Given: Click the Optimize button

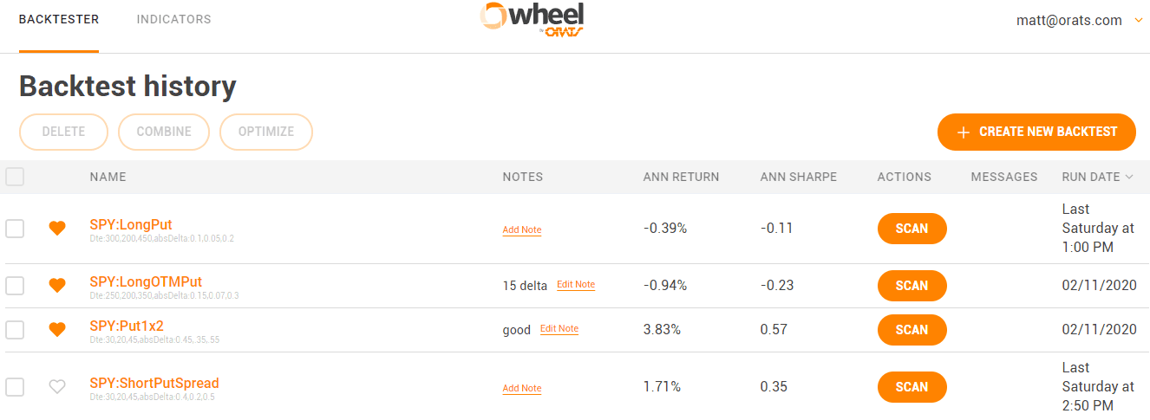Looking at the screenshot, I should [x=266, y=132].
